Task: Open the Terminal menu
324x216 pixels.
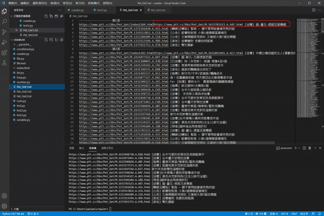Action: (x=94, y=3)
